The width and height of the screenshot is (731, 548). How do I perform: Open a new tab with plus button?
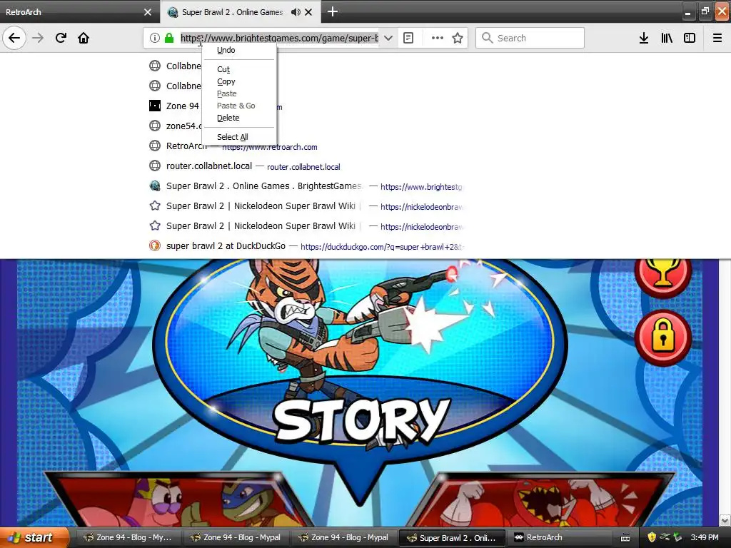(x=333, y=11)
